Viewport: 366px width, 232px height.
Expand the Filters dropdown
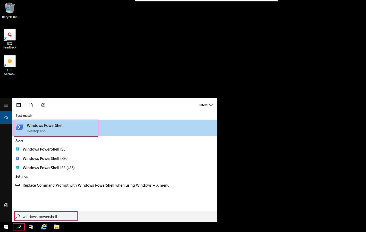click(206, 105)
